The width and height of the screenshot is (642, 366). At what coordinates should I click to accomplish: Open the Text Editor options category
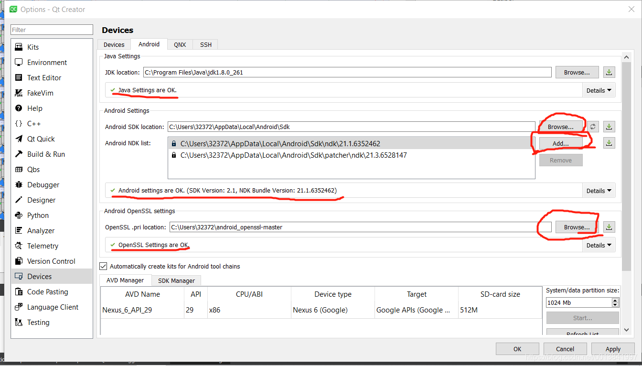52,77
